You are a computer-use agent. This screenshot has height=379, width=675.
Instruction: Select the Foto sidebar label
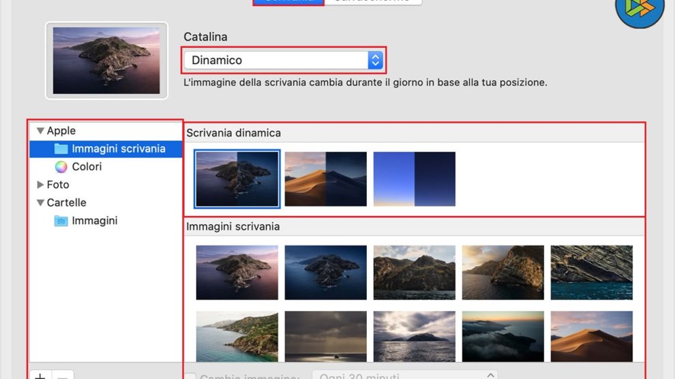[58, 185]
